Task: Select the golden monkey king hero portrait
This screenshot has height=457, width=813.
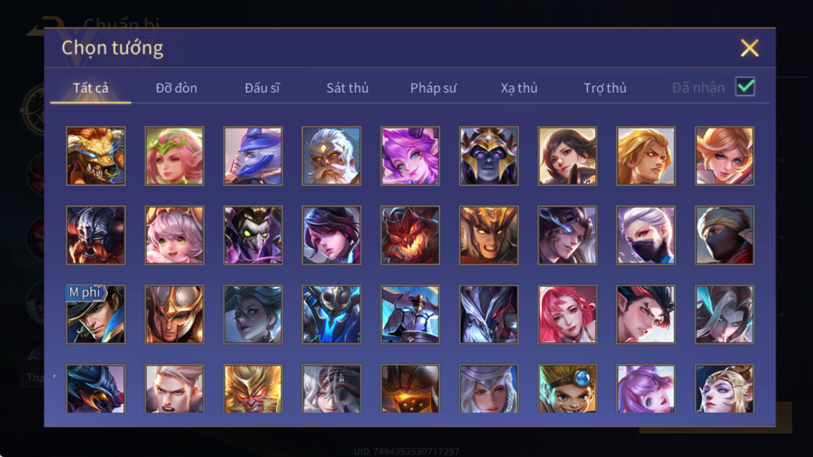Action: coord(253,388)
